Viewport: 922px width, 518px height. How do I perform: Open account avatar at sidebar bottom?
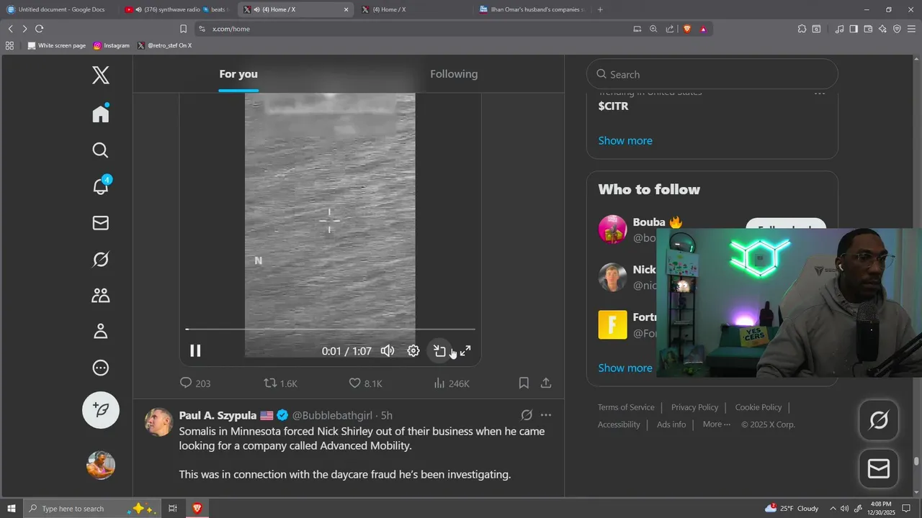click(x=101, y=465)
